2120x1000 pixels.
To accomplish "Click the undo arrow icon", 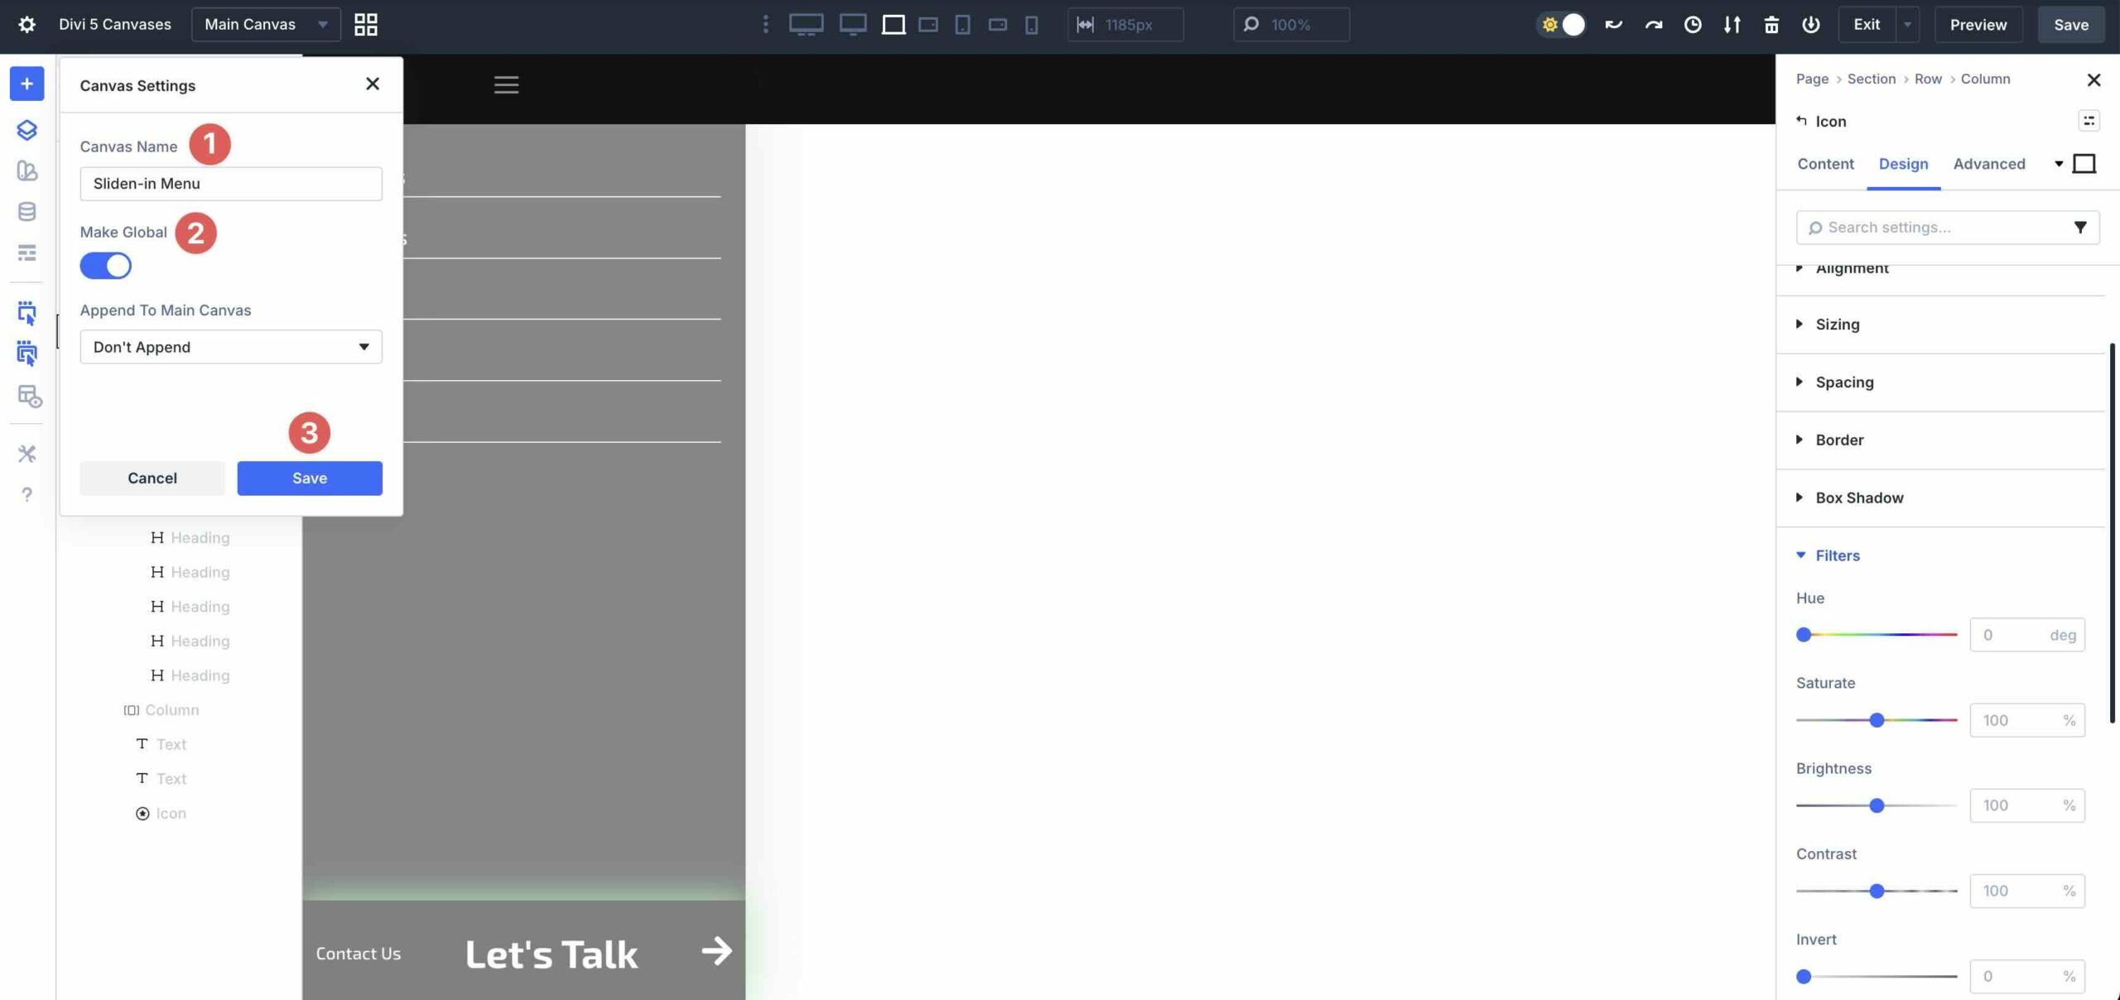I will (1611, 25).
